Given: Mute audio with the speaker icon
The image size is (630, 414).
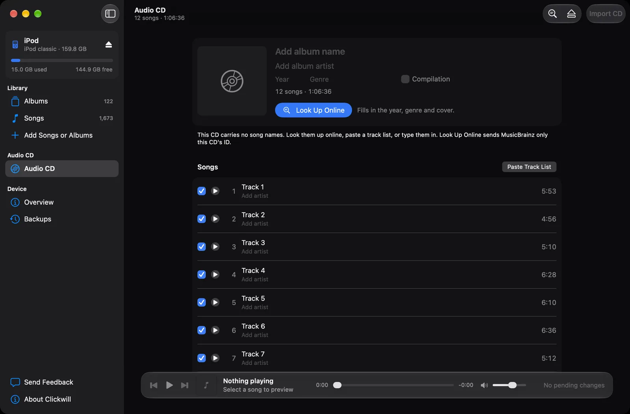Looking at the screenshot, I should click(484, 385).
